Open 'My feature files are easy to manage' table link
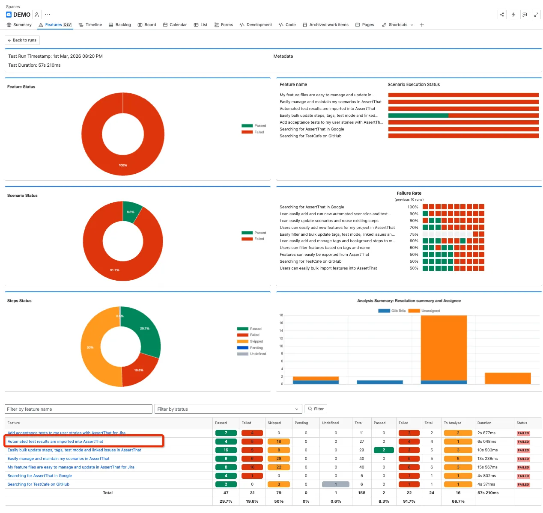The height and width of the screenshot is (513, 543). (71, 467)
